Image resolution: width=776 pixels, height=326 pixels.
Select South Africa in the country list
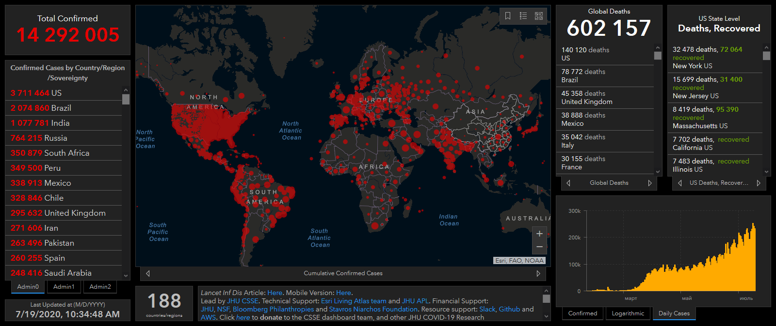coord(64,153)
